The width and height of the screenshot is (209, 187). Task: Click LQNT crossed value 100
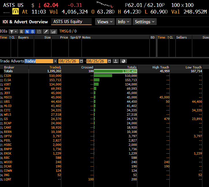(x=91, y=179)
